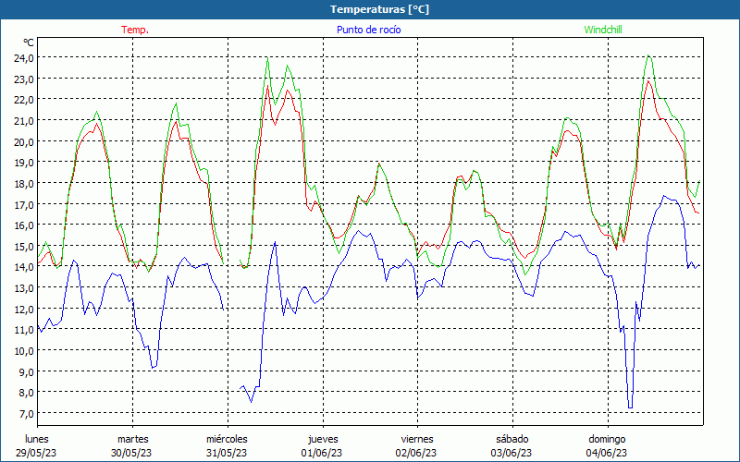Screen dimensions: 740x462
Task: Click the 01/06/23 date label
Action: pos(322,453)
